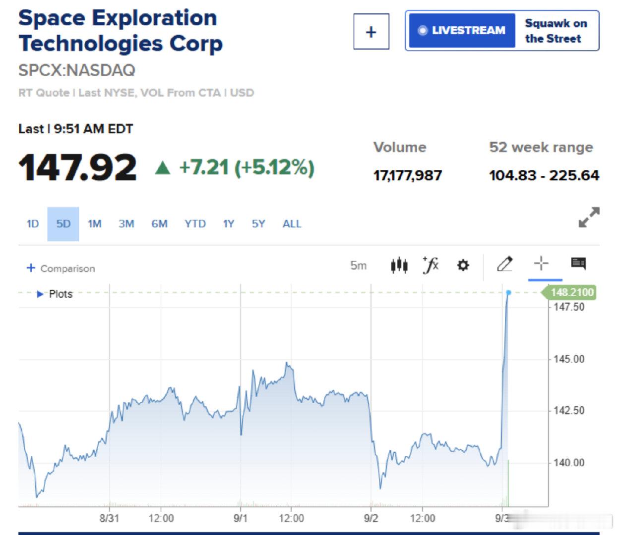Expand the Plots legend triangle

pos(40,294)
